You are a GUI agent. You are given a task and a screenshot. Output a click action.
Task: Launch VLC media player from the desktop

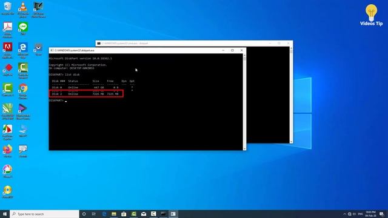[x=23, y=10]
